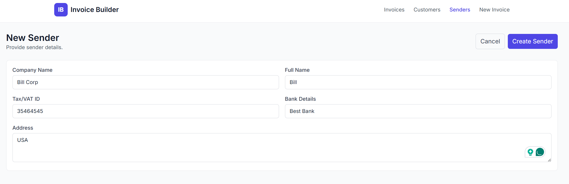Click the Bank Details input field
The height and width of the screenshot is (184, 569).
click(418, 111)
